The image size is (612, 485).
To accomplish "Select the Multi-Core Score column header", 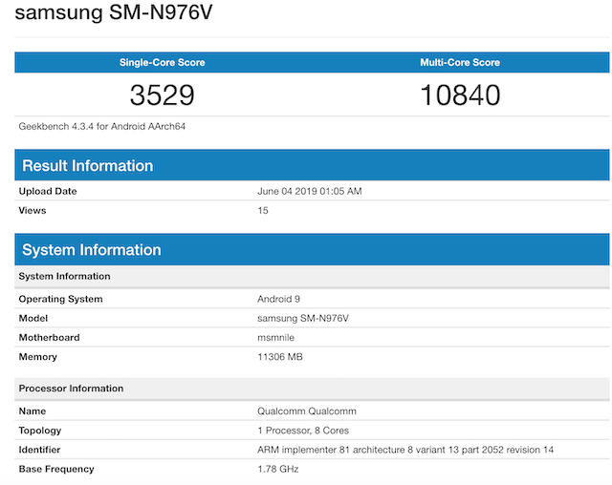I will click(460, 62).
